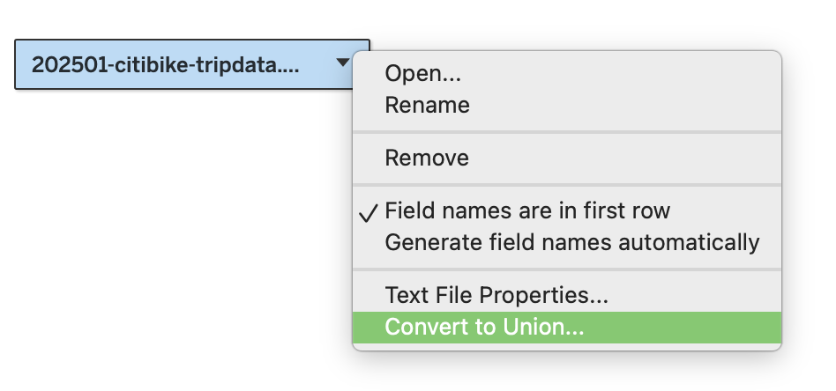836x391 pixels.
Task: Select Convert to Union...
Action: tap(484, 326)
